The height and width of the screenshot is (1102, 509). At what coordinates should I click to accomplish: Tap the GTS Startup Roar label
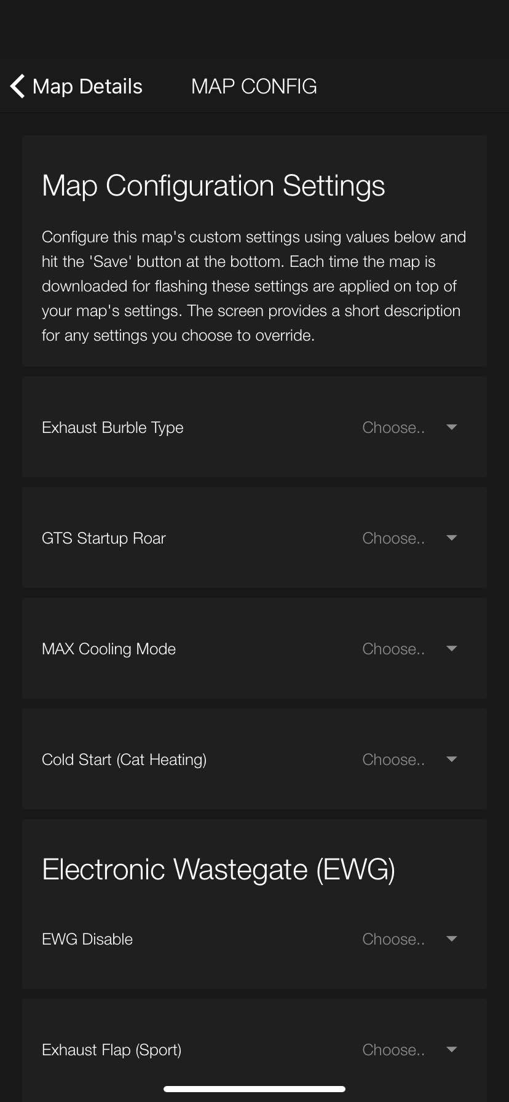click(x=104, y=538)
